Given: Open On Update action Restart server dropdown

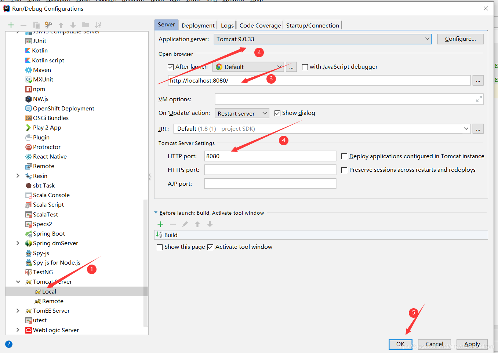Looking at the screenshot, I should [x=242, y=113].
